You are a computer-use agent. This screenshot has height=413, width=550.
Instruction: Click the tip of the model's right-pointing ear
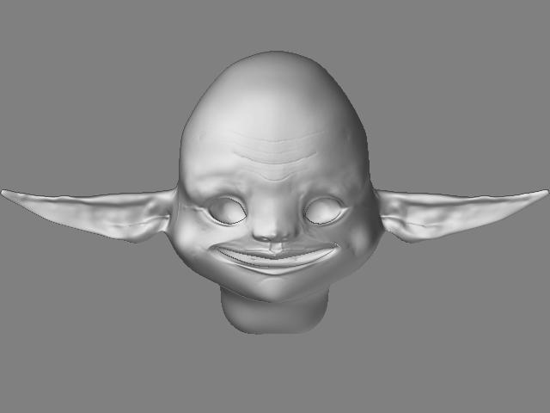coord(546,193)
